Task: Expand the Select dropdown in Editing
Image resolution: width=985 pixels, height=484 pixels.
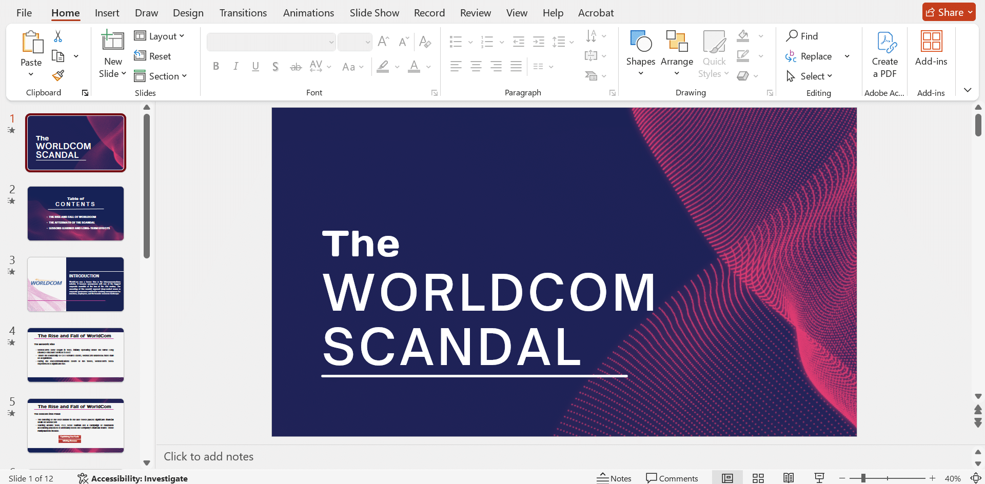Action: point(810,76)
